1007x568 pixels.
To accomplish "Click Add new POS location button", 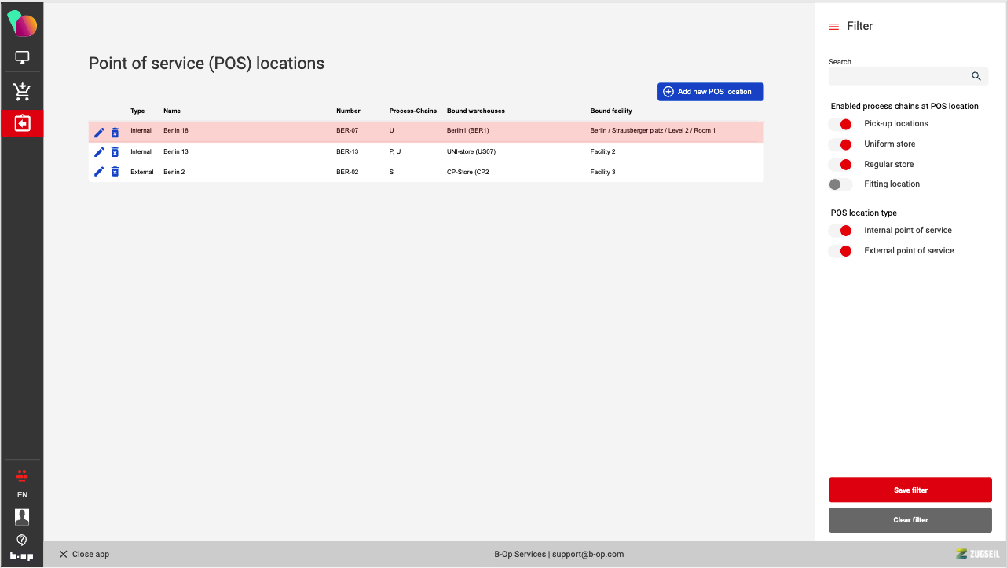I will pyautogui.click(x=710, y=92).
